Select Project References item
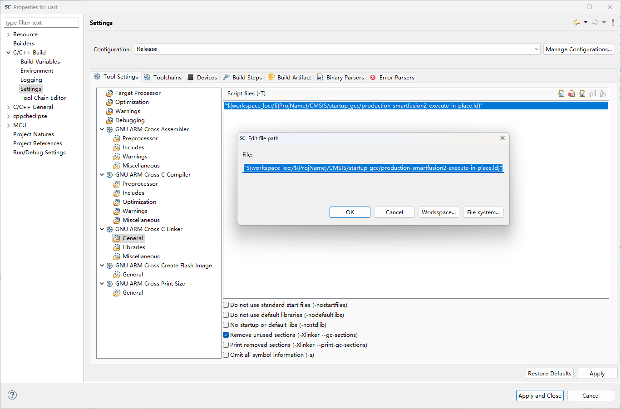 pyautogui.click(x=38, y=143)
